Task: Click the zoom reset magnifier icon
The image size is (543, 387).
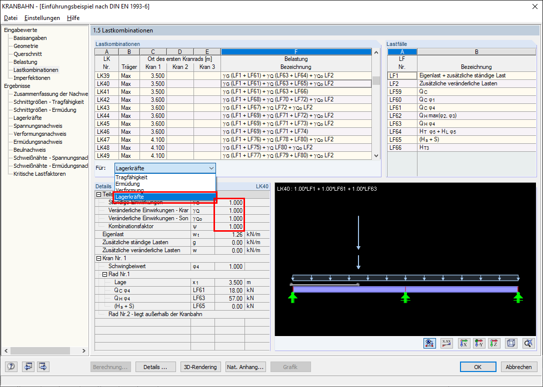Action: [x=528, y=343]
